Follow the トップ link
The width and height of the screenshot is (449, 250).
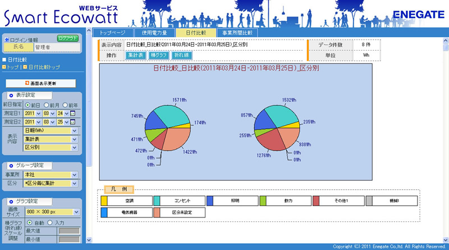point(12,67)
